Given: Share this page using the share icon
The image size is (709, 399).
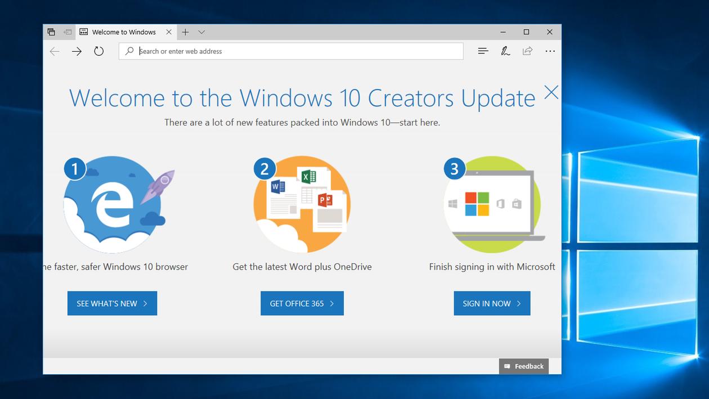Looking at the screenshot, I should pyautogui.click(x=527, y=51).
